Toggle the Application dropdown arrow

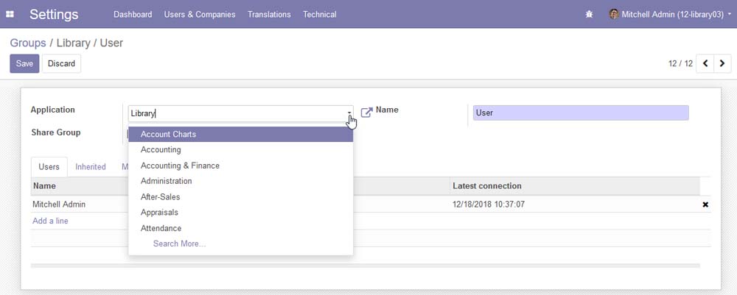pos(349,113)
